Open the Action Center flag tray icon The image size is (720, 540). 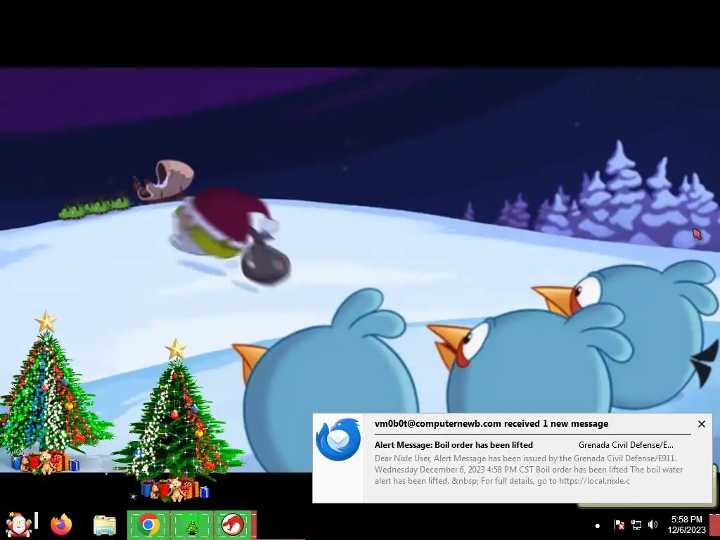click(x=619, y=525)
